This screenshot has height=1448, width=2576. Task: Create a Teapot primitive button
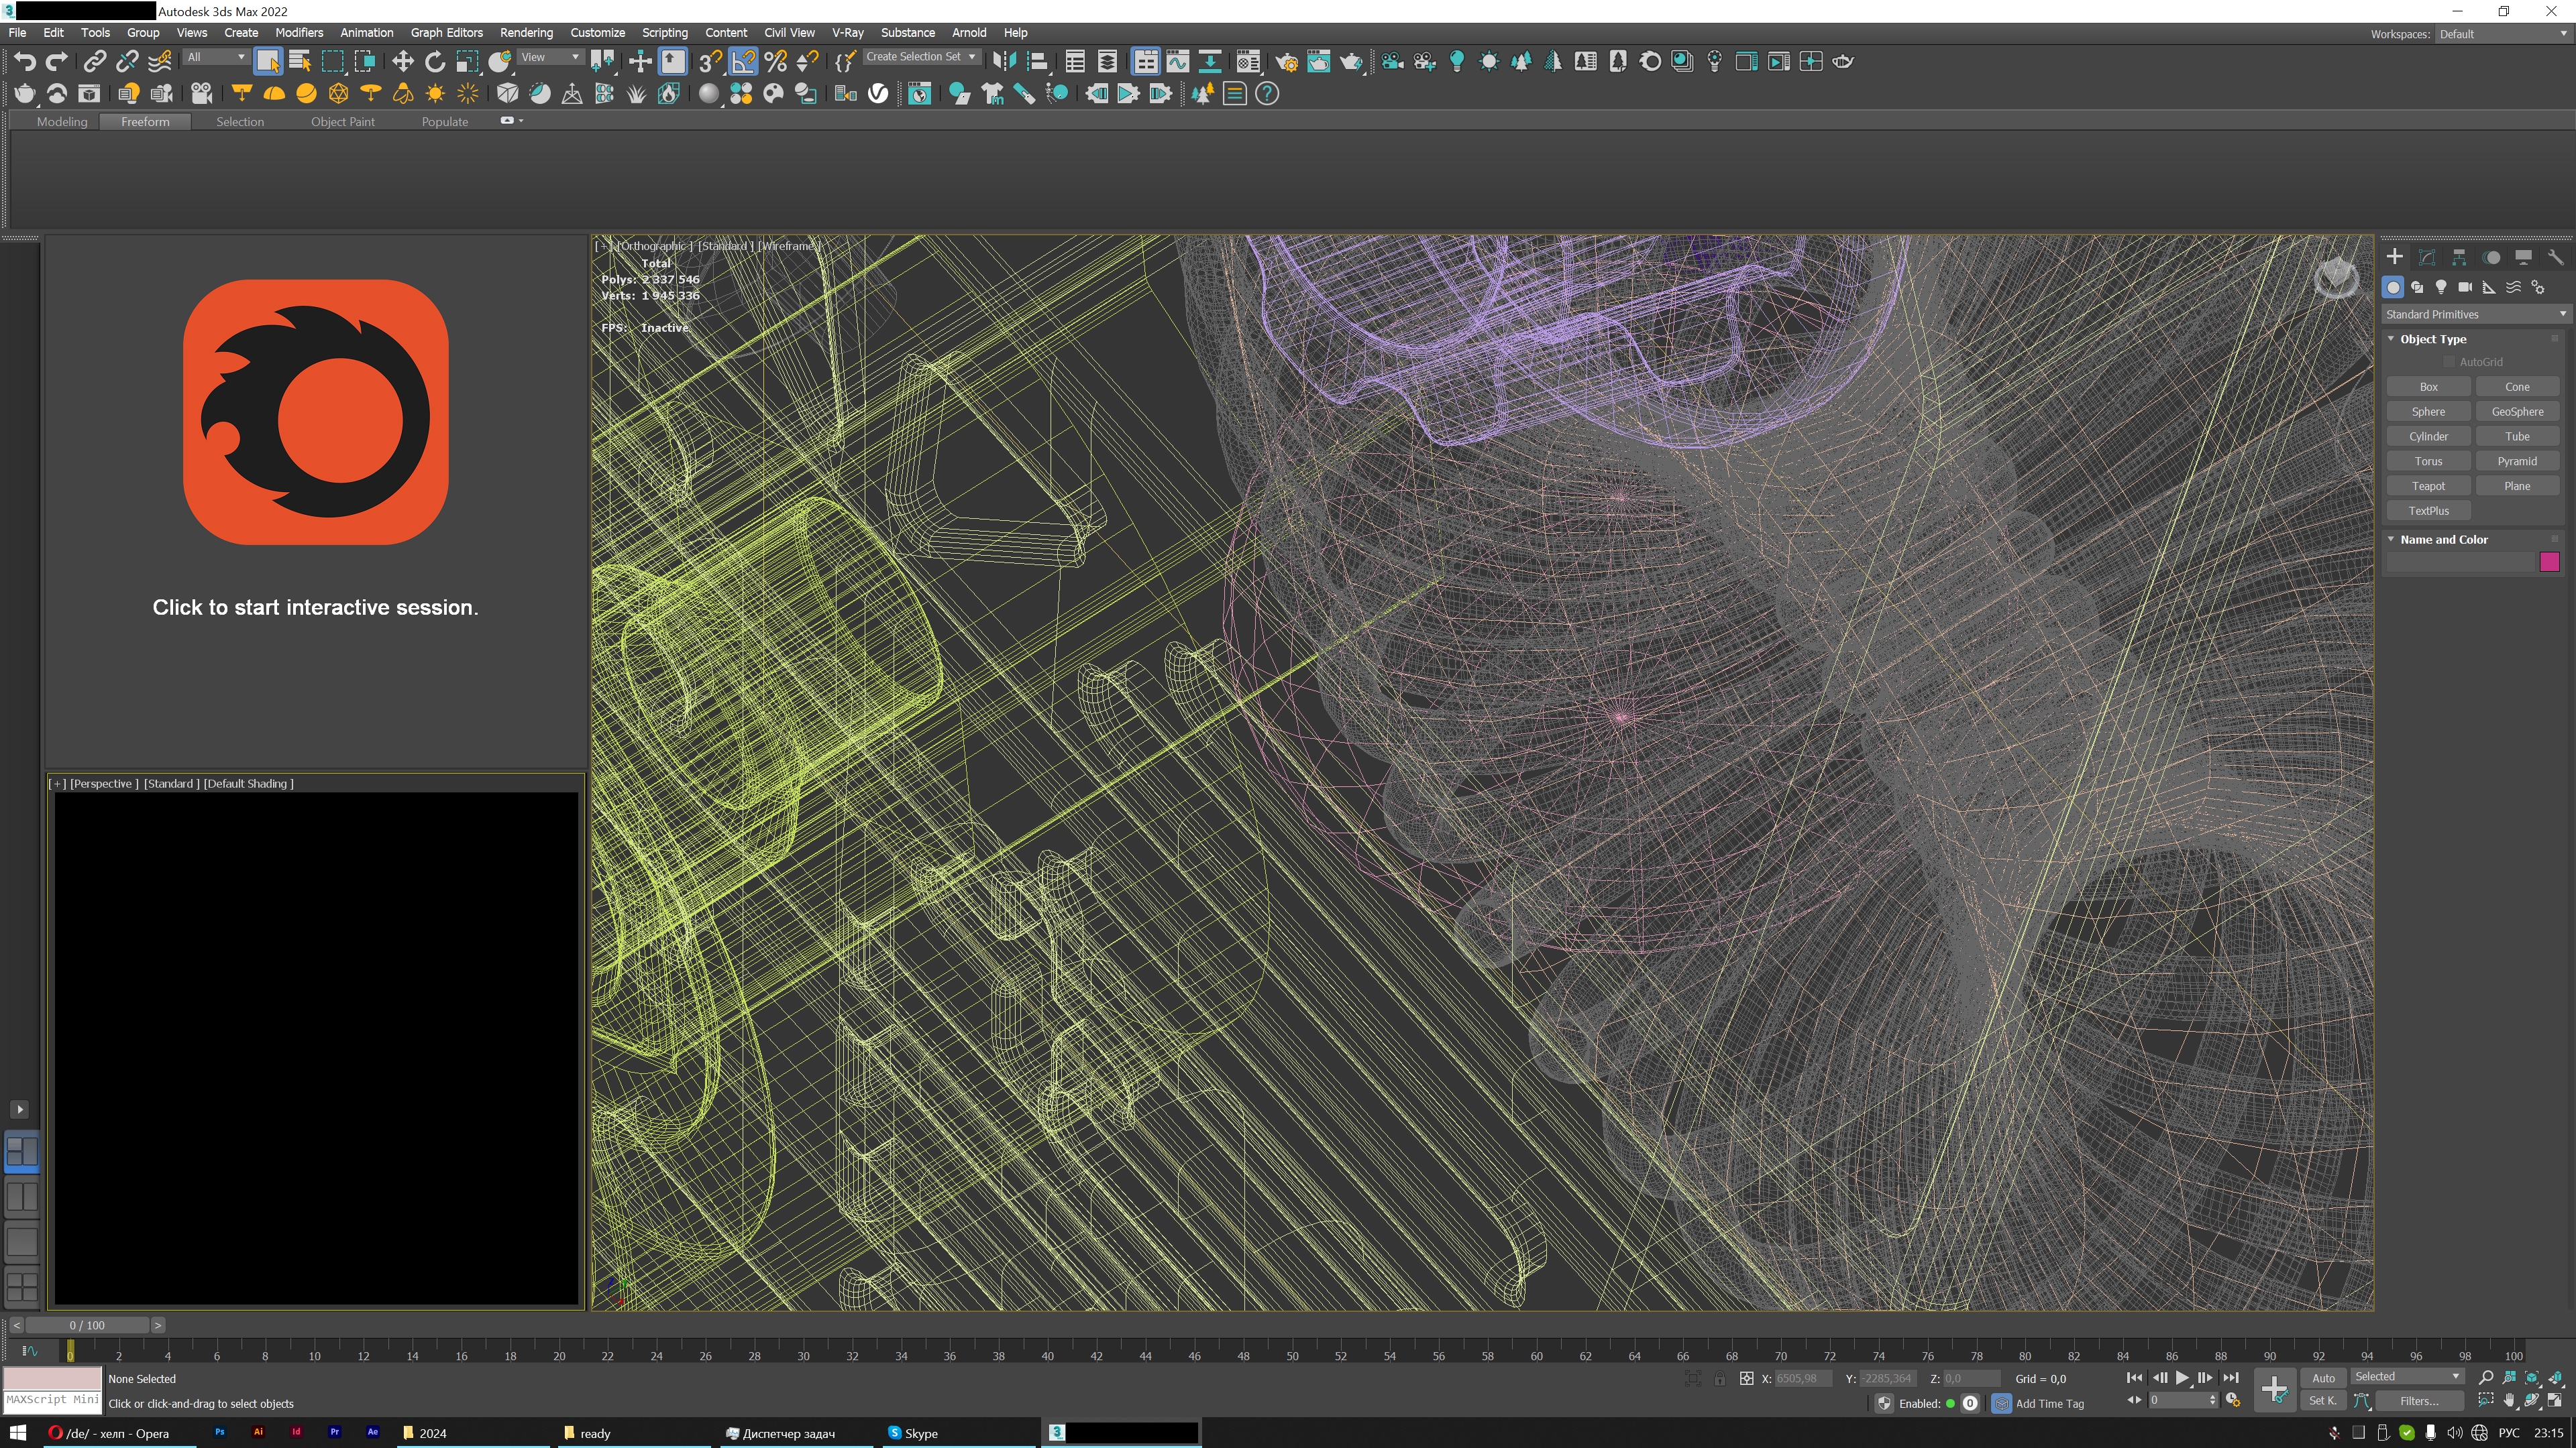tap(2428, 485)
